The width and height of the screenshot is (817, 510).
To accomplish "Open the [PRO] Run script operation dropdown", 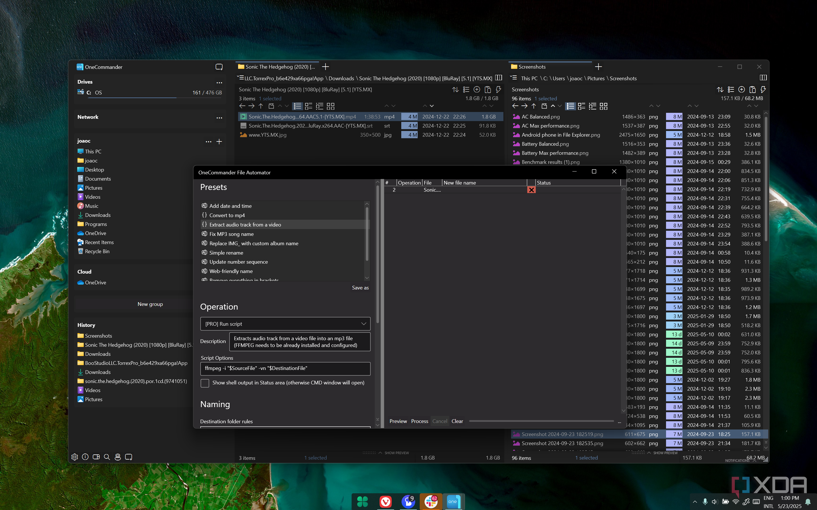I will point(285,324).
